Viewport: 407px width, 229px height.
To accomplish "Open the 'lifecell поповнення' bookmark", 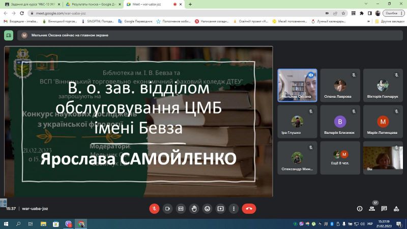I will 289,21.
